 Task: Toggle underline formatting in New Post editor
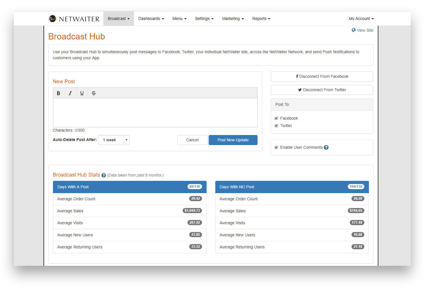(82, 93)
